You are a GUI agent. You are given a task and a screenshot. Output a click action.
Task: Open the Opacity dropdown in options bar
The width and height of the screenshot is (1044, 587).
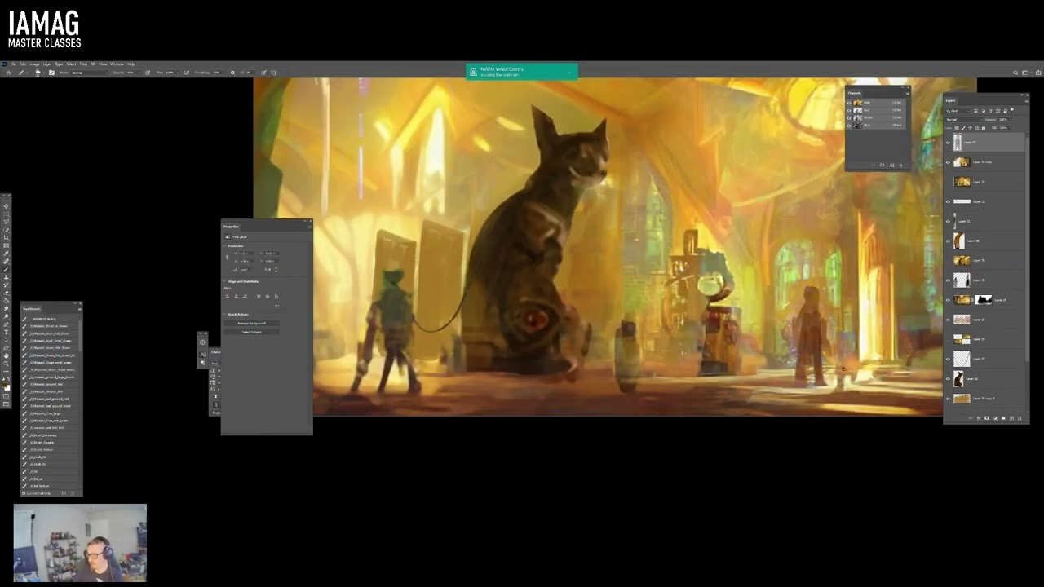(139, 73)
